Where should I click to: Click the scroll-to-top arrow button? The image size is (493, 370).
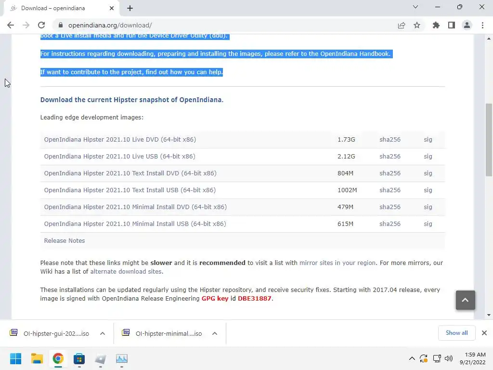466,300
